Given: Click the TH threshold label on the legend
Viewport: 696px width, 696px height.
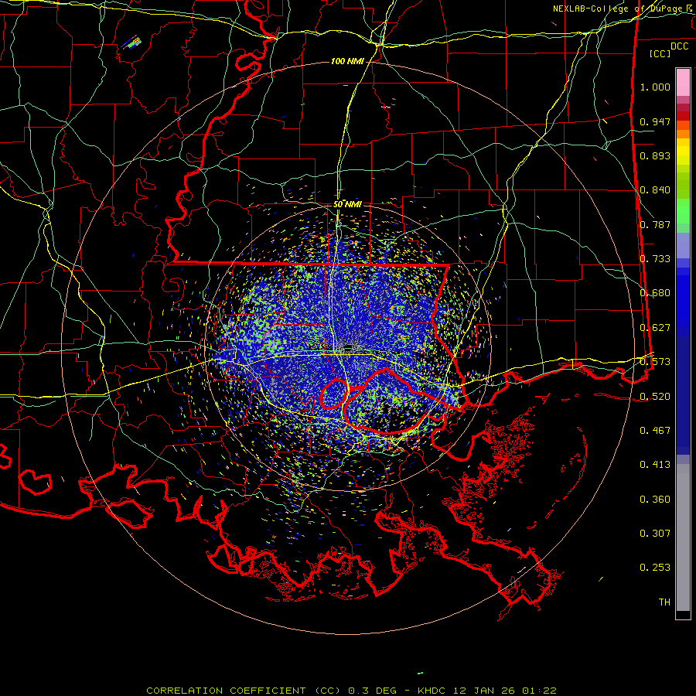Looking at the screenshot, I should [664, 602].
